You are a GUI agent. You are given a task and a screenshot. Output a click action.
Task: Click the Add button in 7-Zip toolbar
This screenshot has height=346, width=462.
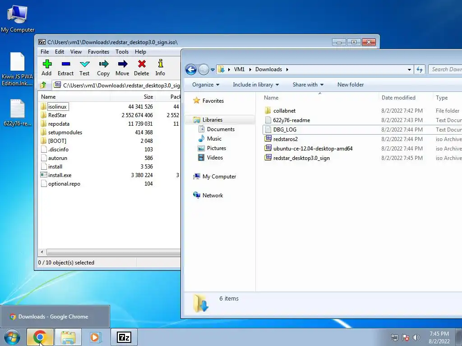pyautogui.click(x=46, y=68)
